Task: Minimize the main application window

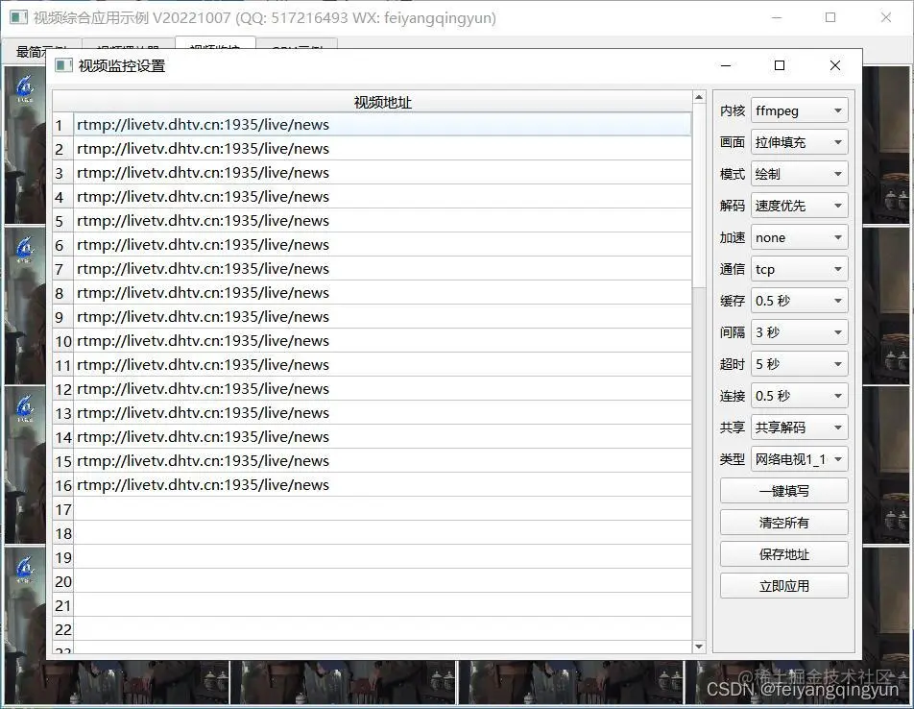Action: (x=777, y=17)
